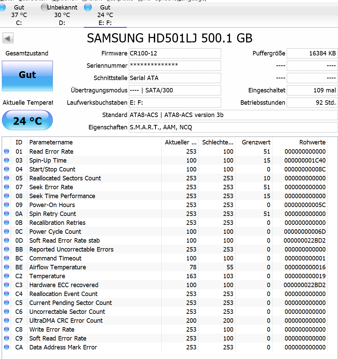Sort by the Parametername column header
The width and height of the screenshot is (338, 359).
click(94, 142)
